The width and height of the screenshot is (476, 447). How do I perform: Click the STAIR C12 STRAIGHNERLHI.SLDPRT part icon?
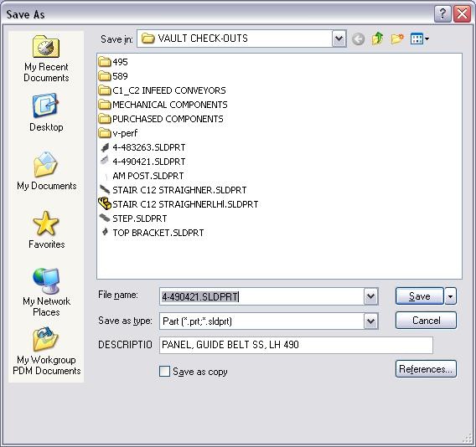(x=105, y=203)
